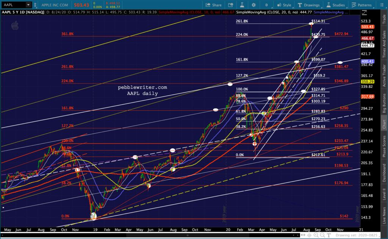Expand the AAPL symbol dropdown arrow
The width and height of the screenshot is (388, 239).
(28, 5)
